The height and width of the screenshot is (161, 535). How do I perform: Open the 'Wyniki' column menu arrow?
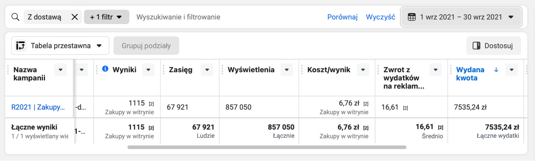point(148,70)
